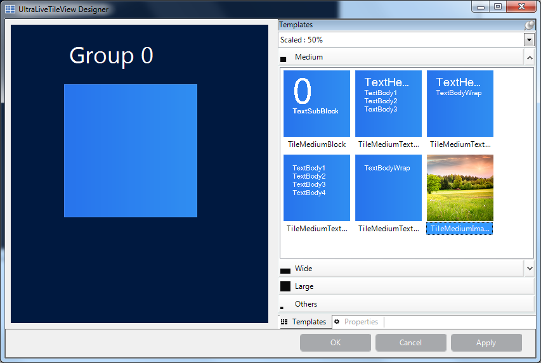Select the TextBodyWrap-only tile template
Viewport: 541px width, 363px height.
(x=388, y=188)
